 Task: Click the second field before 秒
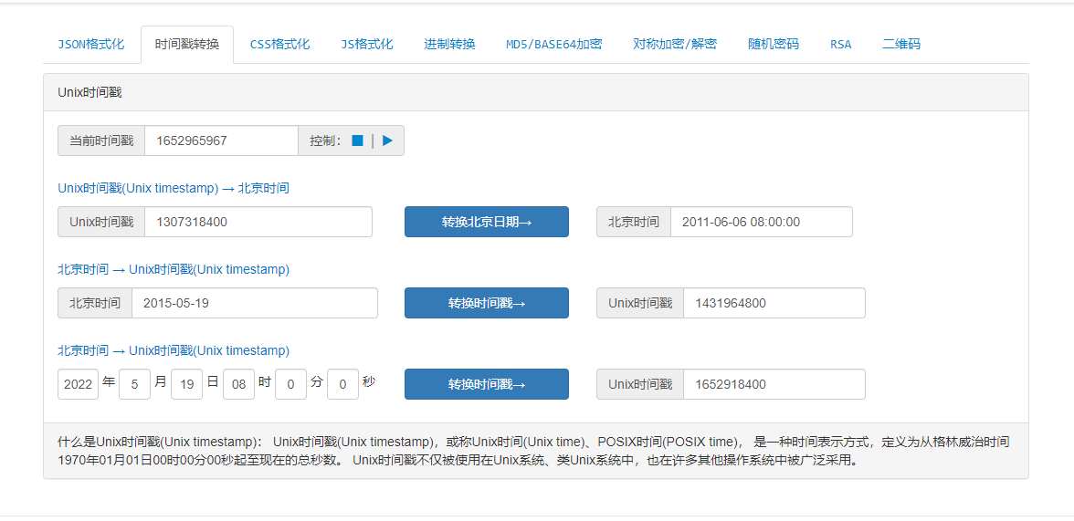343,384
